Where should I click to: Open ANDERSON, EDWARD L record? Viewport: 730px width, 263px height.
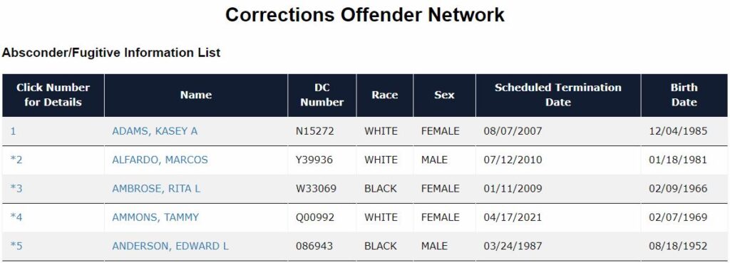coord(170,246)
